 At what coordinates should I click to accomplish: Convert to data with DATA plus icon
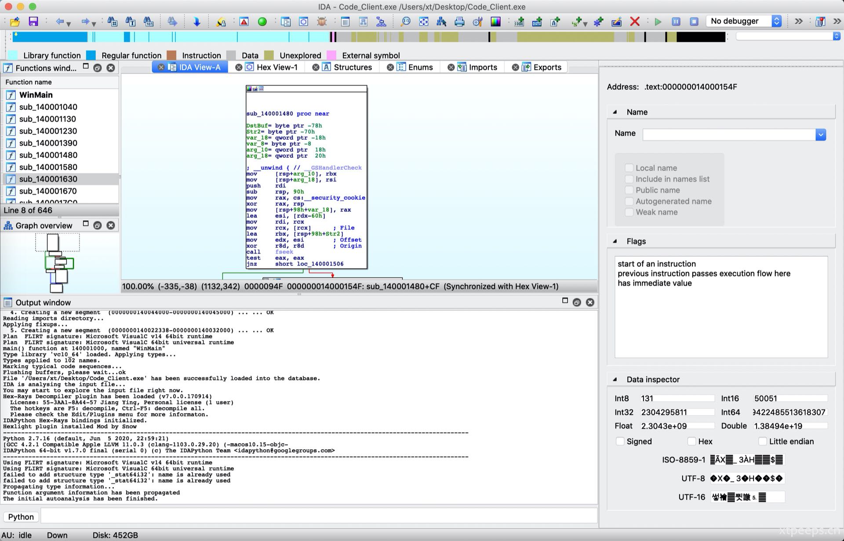point(537,22)
